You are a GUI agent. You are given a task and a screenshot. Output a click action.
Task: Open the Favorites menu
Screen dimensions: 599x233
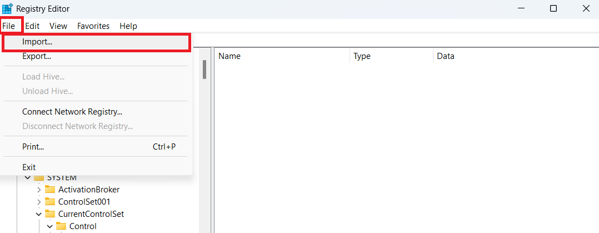[x=93, y=26]
